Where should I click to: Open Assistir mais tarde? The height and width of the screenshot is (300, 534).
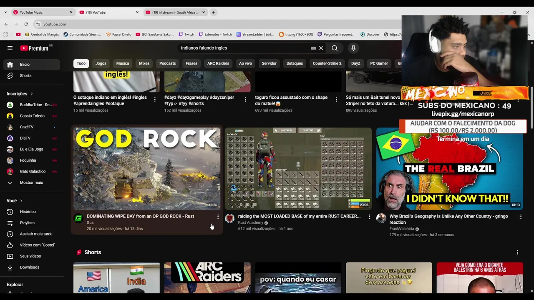coord(32,234)
